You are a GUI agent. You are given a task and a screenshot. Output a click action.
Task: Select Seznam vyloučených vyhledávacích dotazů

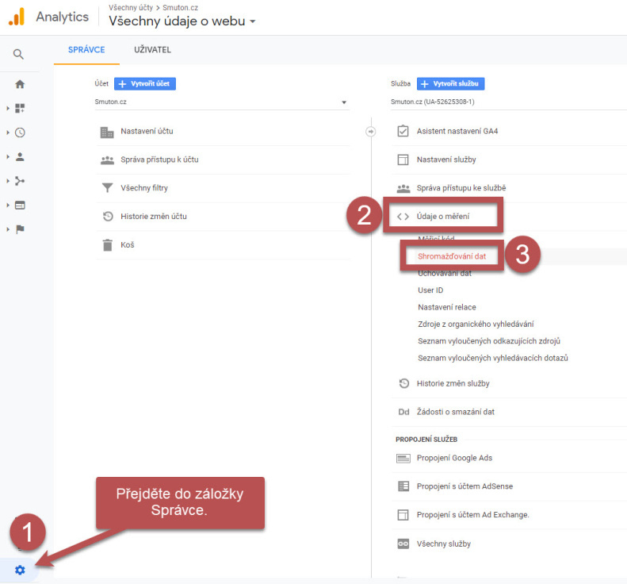pyautogui.click(x=493, y=358)
